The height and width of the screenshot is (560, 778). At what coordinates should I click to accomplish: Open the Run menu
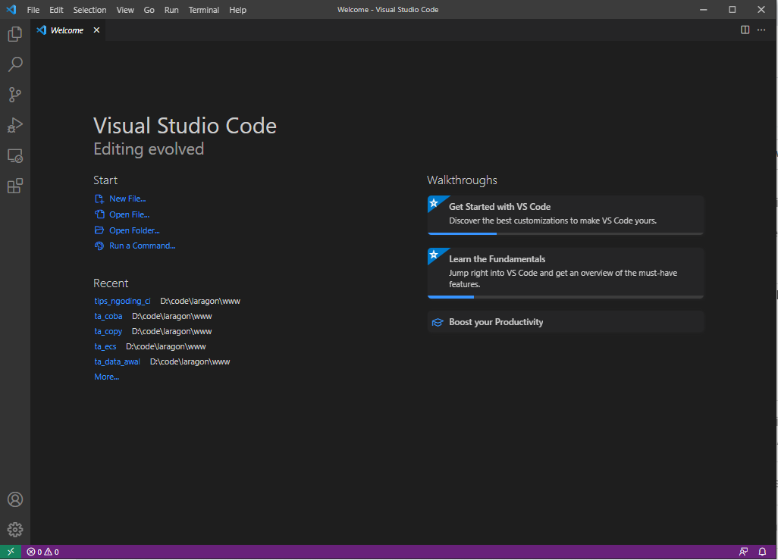pos(171,10)
